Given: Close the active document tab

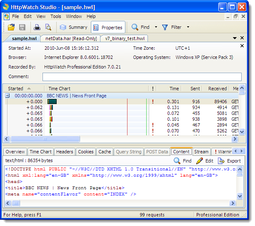Looking at the screenshot, I should tap(242, 38).
